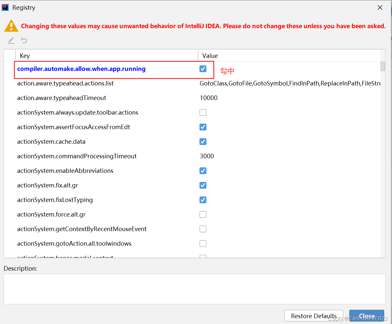This screenshot has width=392, height=324.
Task: Toggle actionSystem.fixLostTyping checkbox
Action: pos(203,200)
